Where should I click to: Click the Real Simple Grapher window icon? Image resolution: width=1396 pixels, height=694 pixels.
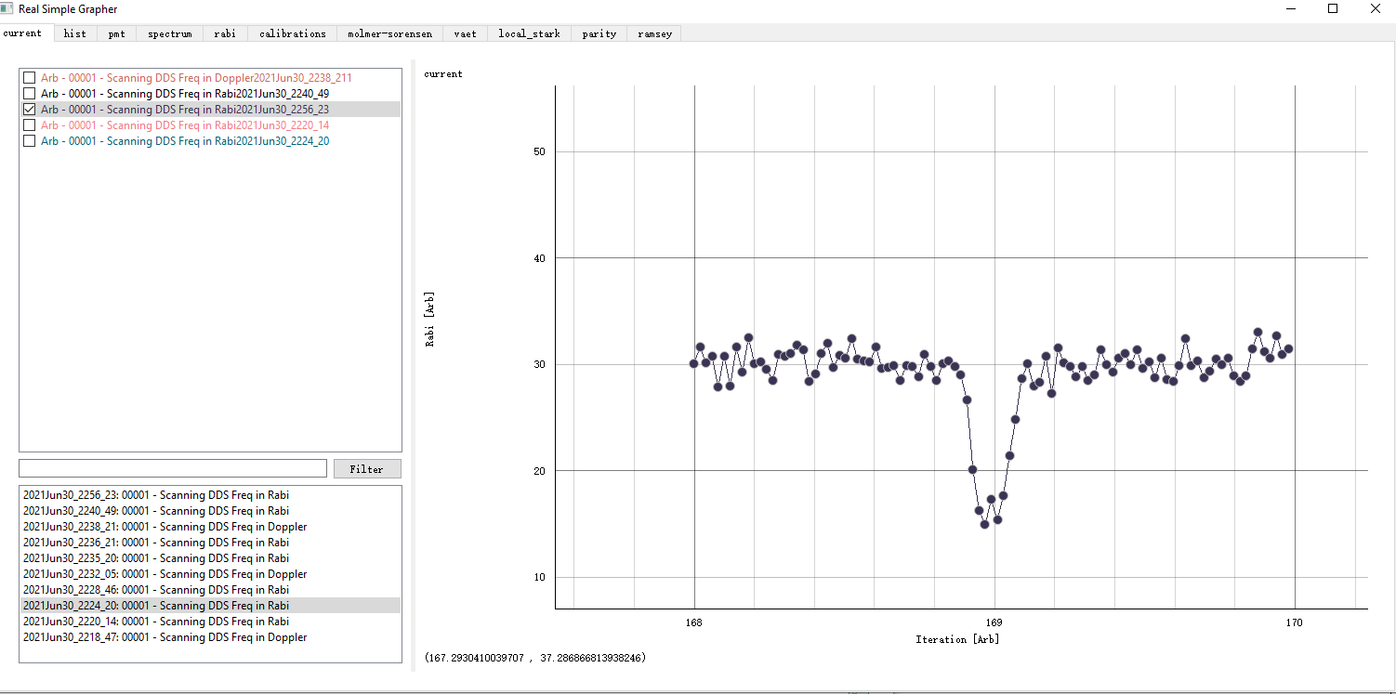tap(7, 8)
